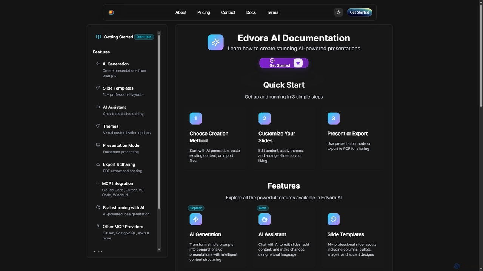Click the Start Here badge
Image resolution: width=483 pixels, height=271 pixels.
[144, 37]
